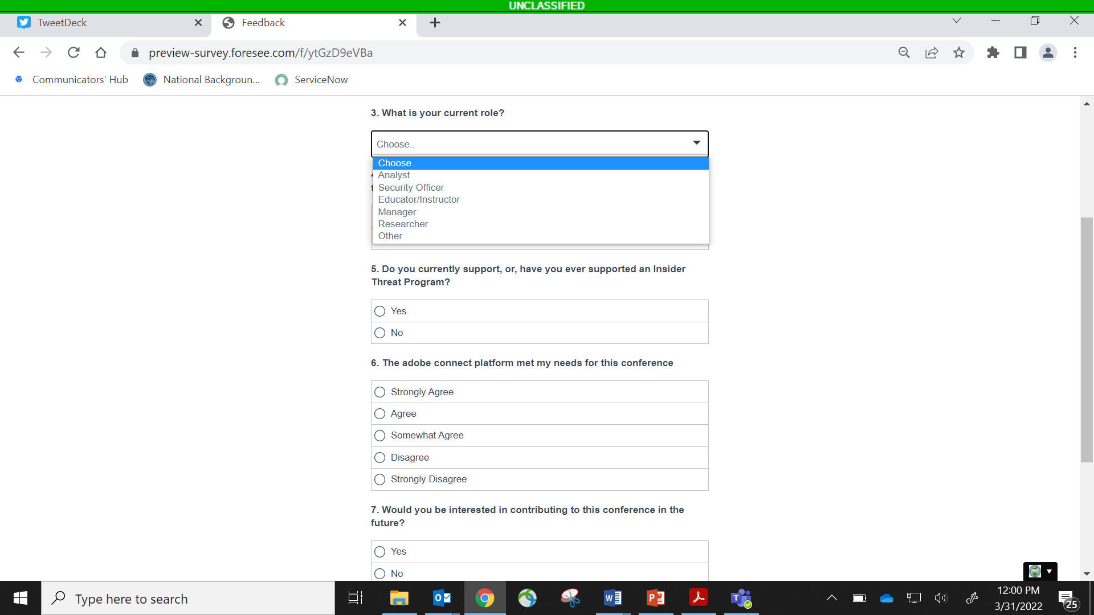1094x615 pixels.
Task: Select the Strongly Agree radio option
Action: (x=380, y=392)
